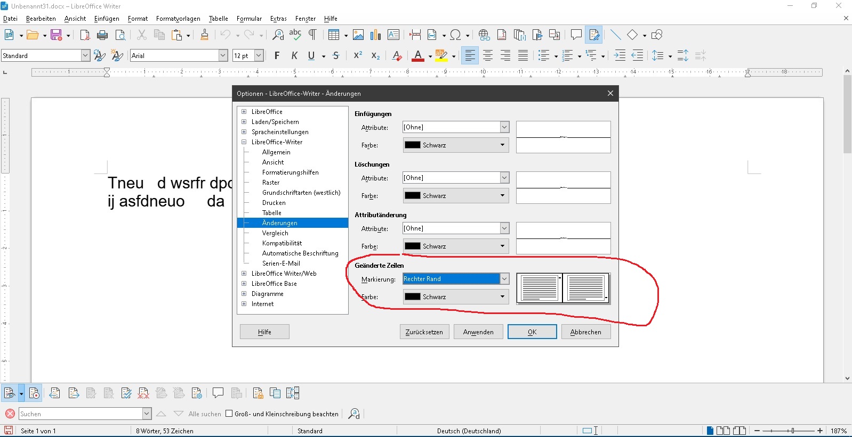The height and width of the screenshot is (437, 852).
Task: Collapse the LibreOffice-Writer tree node
Action: tap(244, 142)
